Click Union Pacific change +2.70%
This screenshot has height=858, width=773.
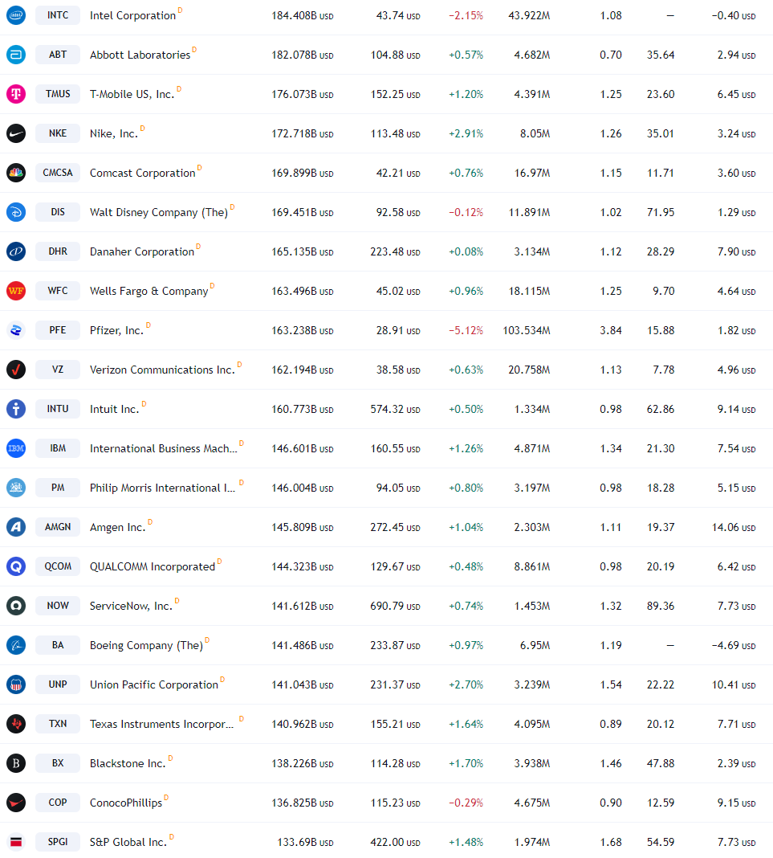[466, 685]
